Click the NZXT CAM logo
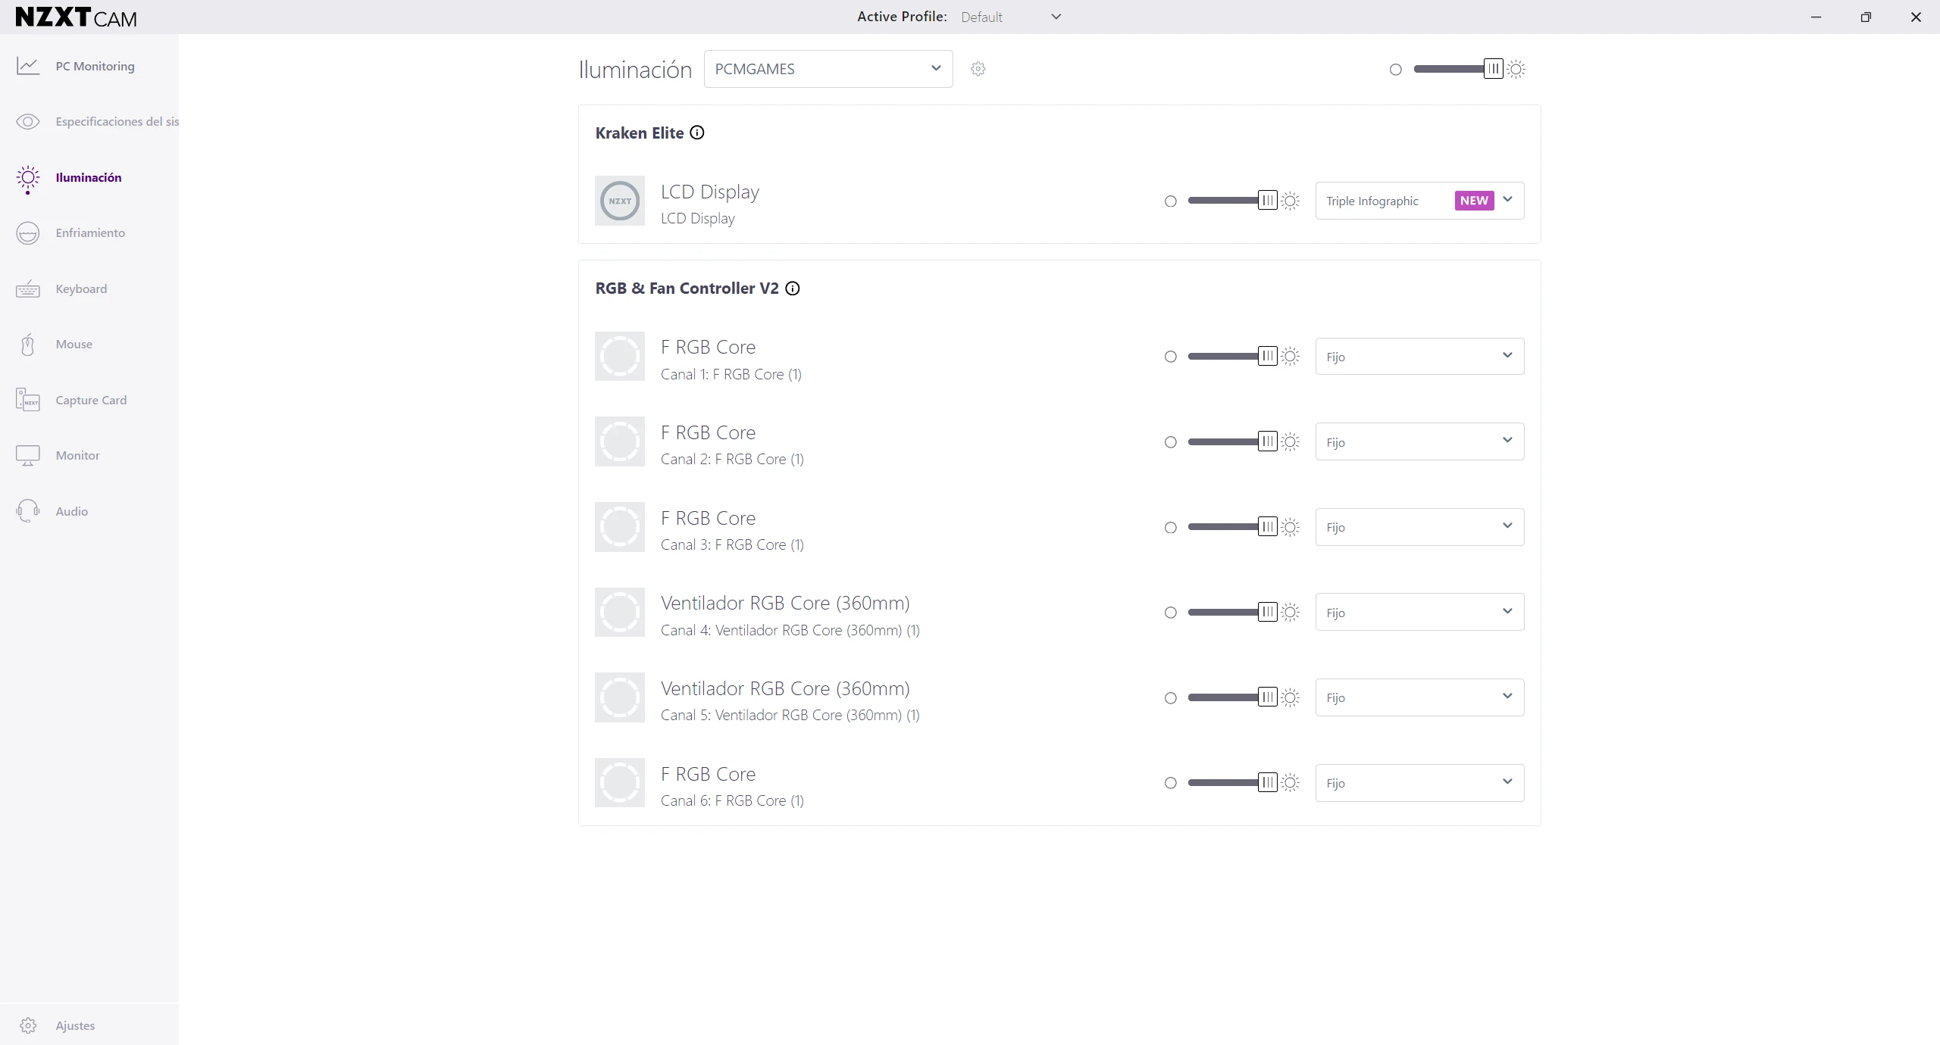1940x1045 pixels. [76, 17]
